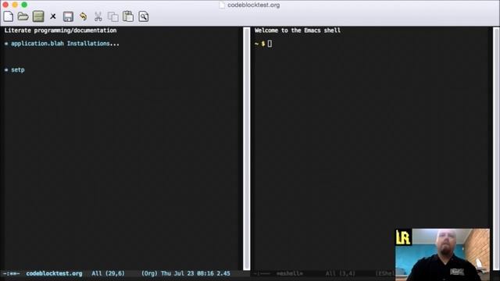The image size is (500, 281).
Task: Copy selection with the copy icon
Action: click(x=112, y=16)
